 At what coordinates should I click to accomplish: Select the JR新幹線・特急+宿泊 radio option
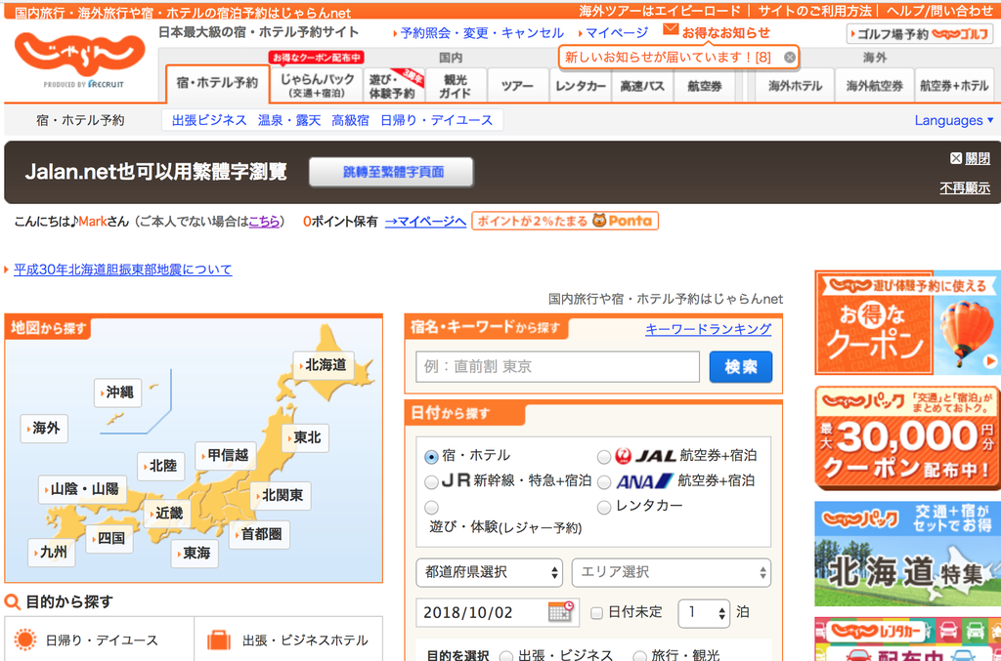coord(431,482)
